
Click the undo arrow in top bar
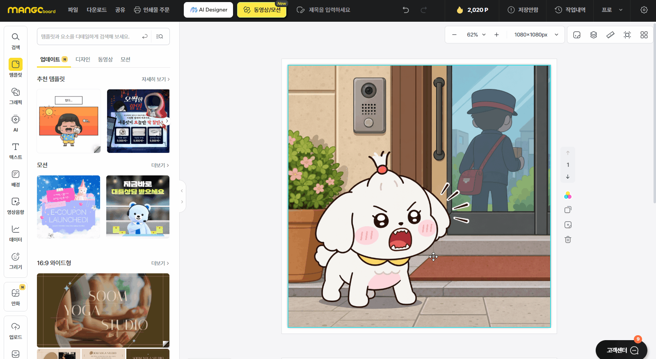coord(406,10)
